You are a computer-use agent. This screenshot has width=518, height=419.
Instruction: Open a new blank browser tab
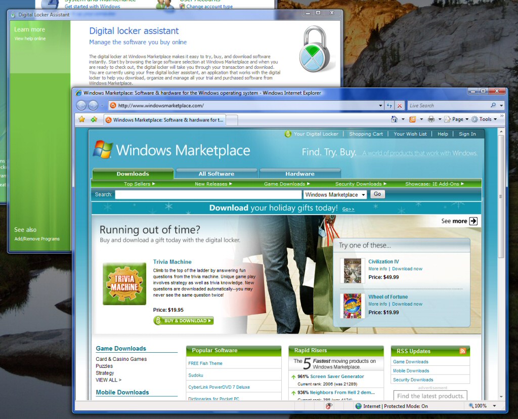232,120
